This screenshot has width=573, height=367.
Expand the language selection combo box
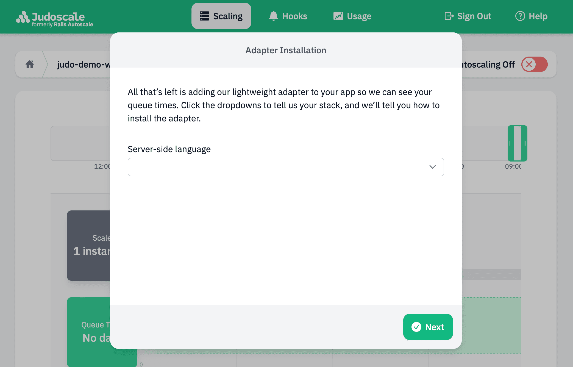[286, 167]
